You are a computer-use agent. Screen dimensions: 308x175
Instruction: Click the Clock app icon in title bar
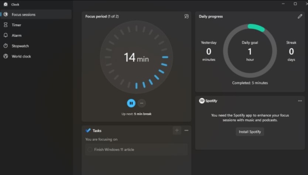(x=6, y=4)
